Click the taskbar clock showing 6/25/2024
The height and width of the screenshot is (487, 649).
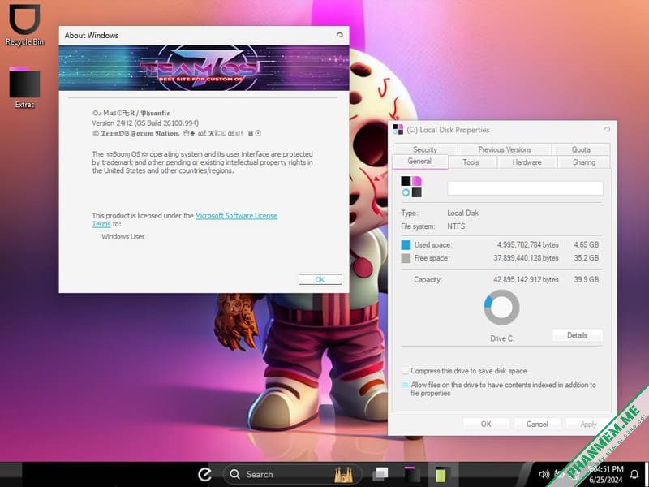pyautogui.click(x=605, y=474)
